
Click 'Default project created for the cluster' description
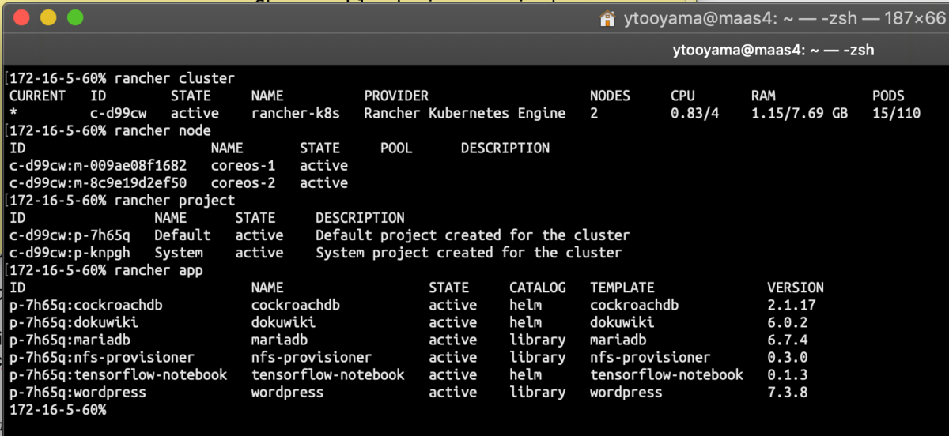(473, 235)
